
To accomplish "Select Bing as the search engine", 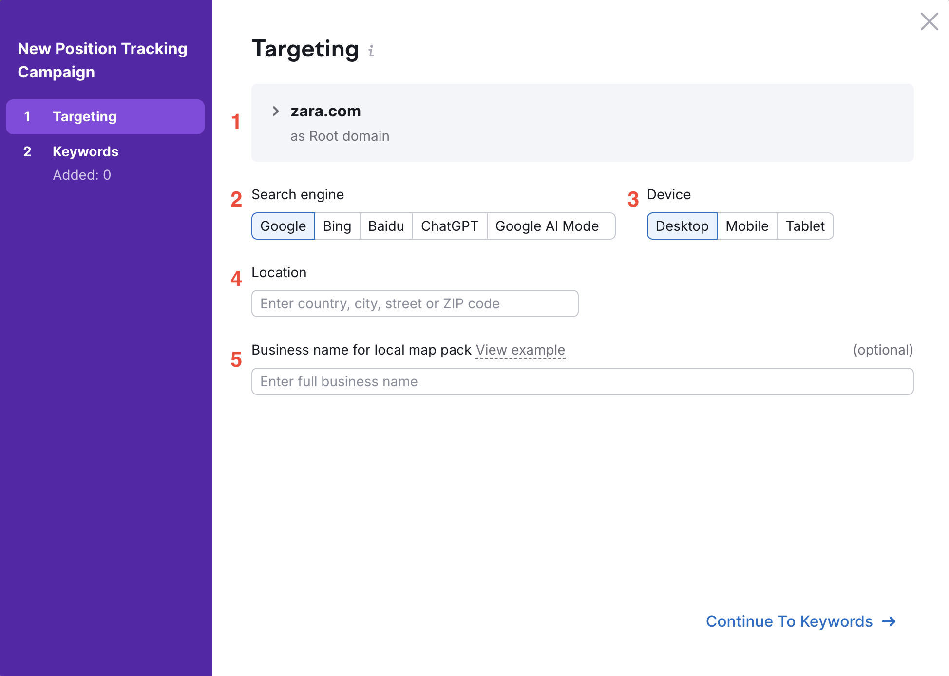I will (337, 226).
